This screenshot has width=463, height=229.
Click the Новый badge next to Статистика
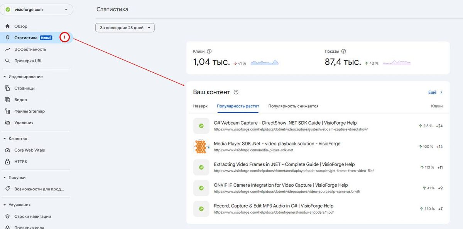pyautogui.click(x=46, y=38)
